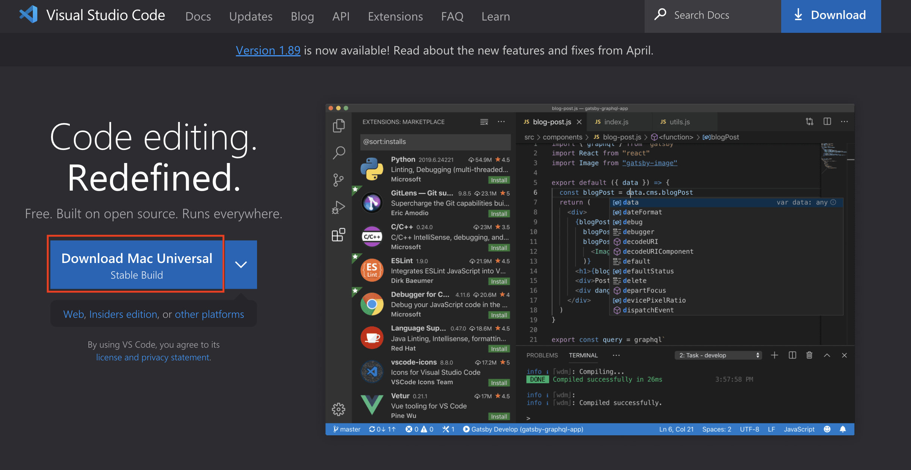
Task: Click the split editor icon
Action: [x=827, y=122]
